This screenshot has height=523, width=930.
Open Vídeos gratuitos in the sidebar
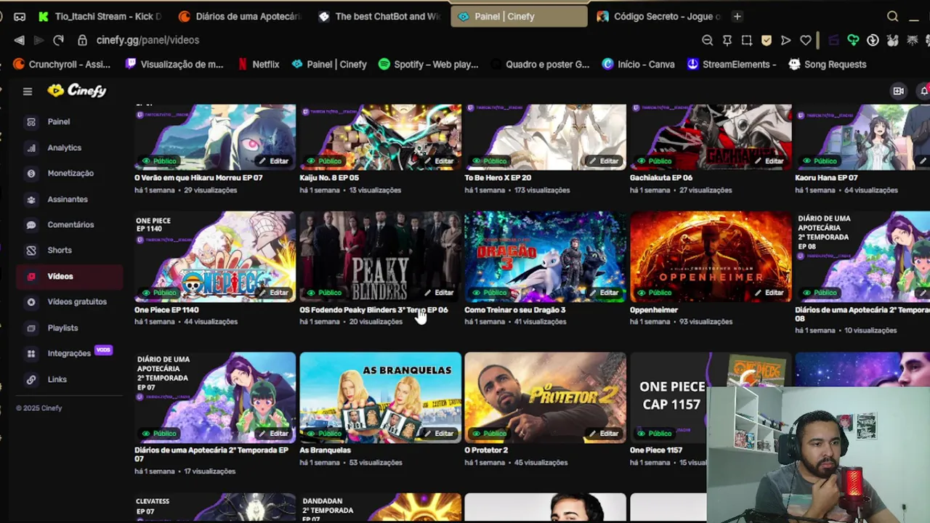pos(77,302)
